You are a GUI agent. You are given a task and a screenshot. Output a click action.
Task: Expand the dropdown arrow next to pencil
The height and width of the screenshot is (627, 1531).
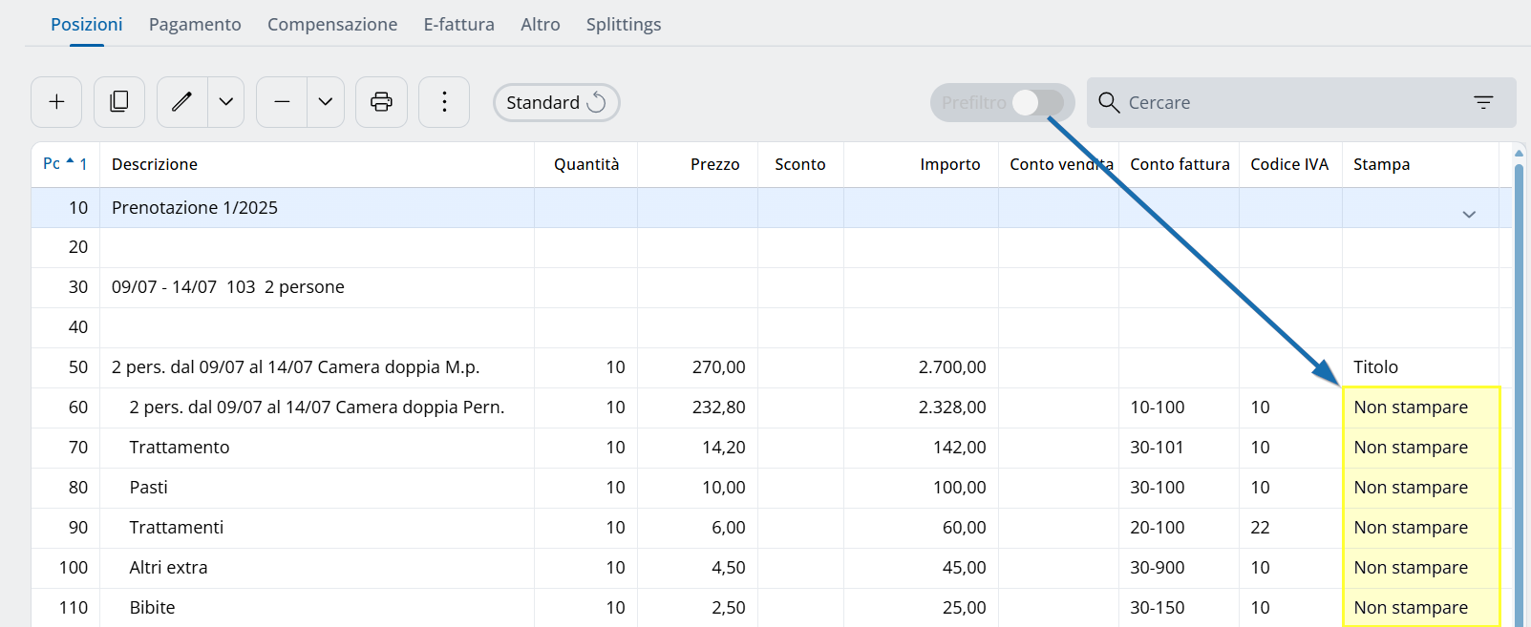[x=226, y=102]
